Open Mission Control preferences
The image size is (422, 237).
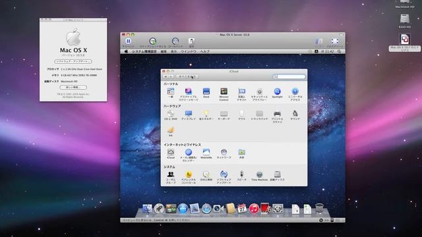coord(224,94)
